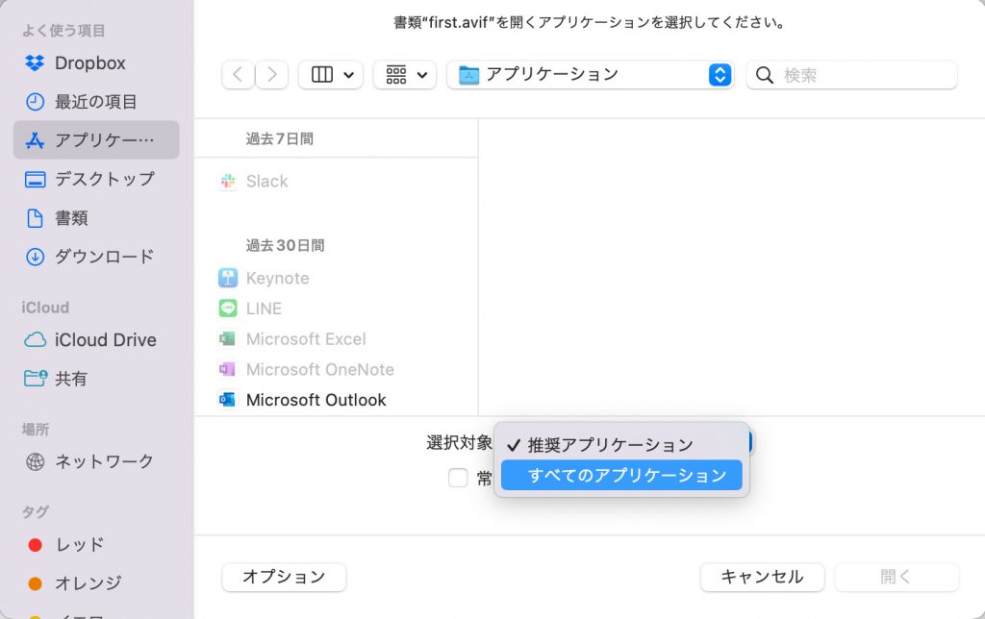
Task: Select 最近の項目 in the sidebar
Action: pos(96,102)
